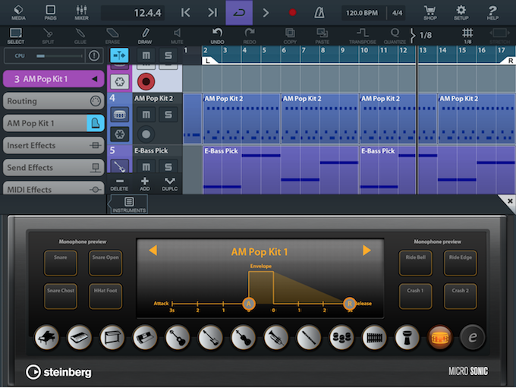The image size is (516, 388).
Task: Click the envelope Release handle
Action: coord(350,304)
